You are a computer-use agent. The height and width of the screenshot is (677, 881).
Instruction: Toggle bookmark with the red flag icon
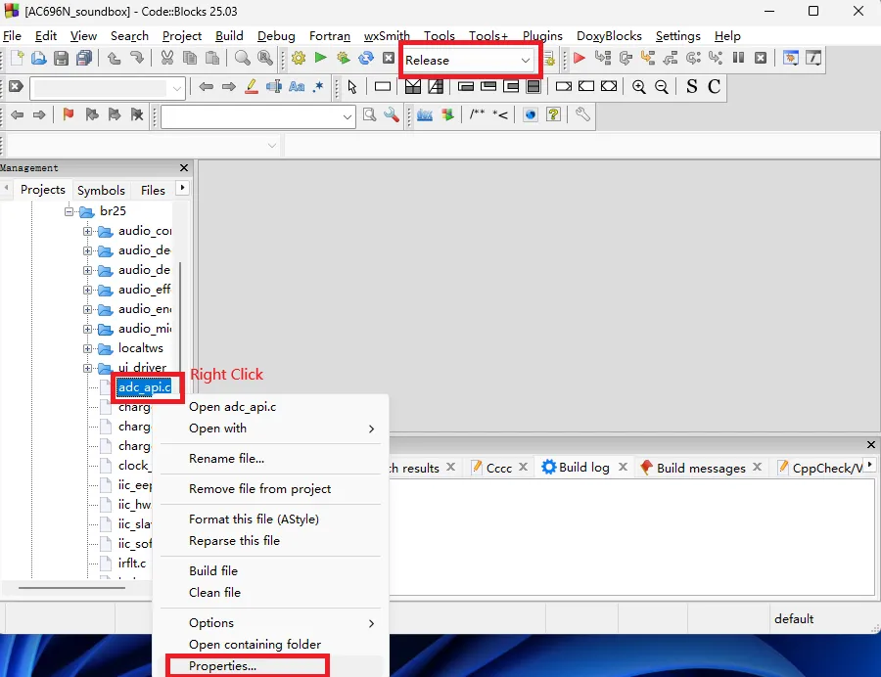(x=69, y=115)
